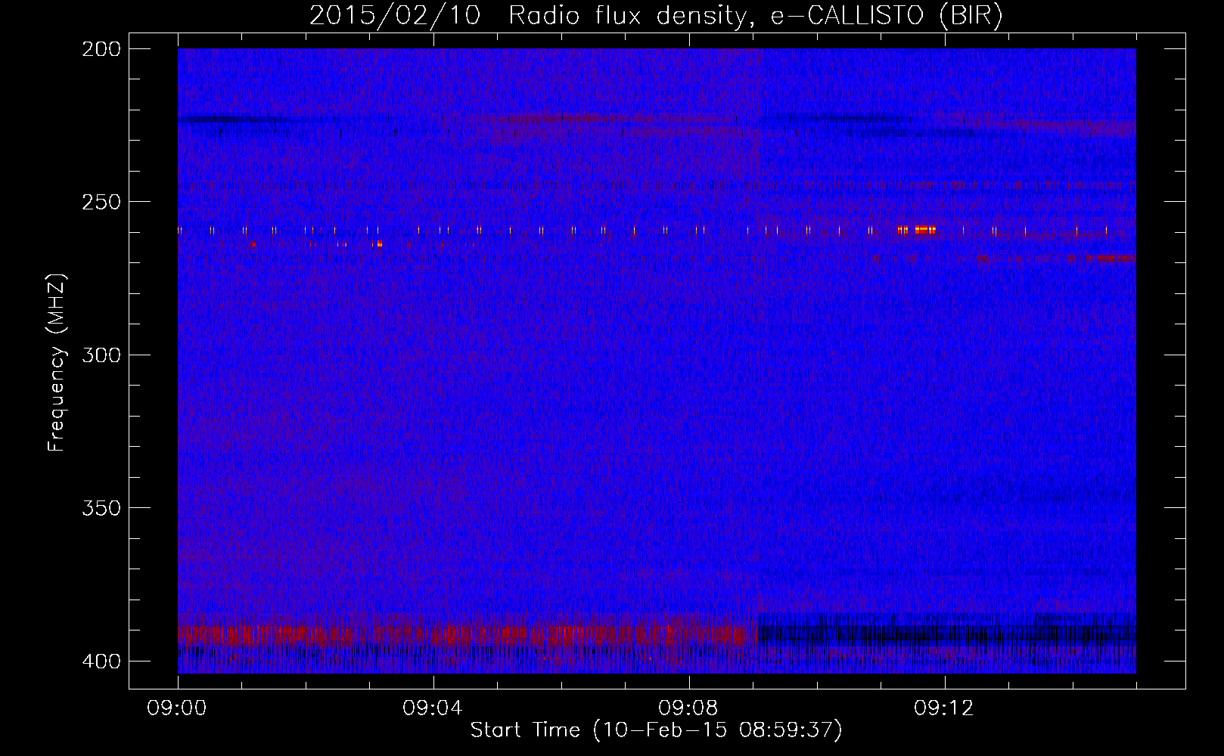Click the 'Start Time (10-Feb-15 08:59:37)' label
1224x756 pixels.
[656, 730]
